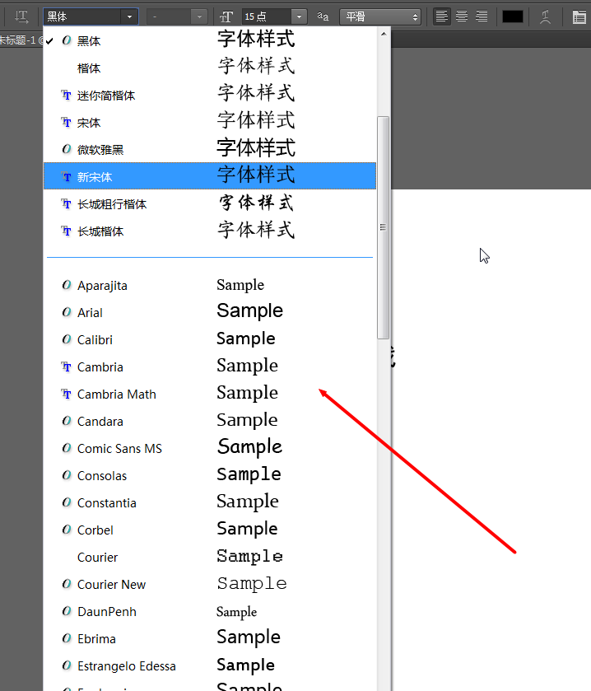Pick the Candara font
591x691 pixels.
coord(210,421)
